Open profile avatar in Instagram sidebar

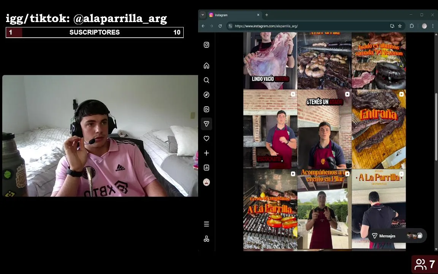(x=206, y=182)
